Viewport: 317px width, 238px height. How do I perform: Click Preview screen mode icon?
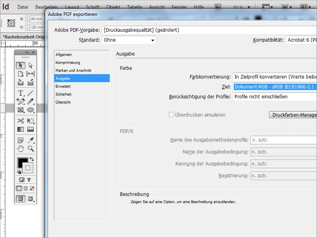pyautogui.click(x=31, y=199)
